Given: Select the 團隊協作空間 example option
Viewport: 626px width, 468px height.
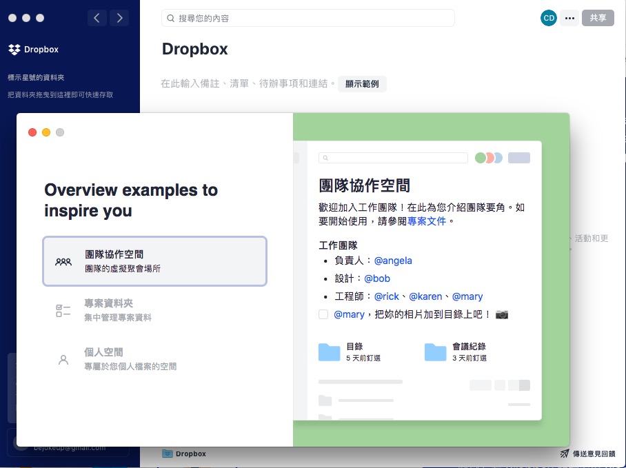Looking at the screenshot, I should pyautogui.click(x=155, y=261).
